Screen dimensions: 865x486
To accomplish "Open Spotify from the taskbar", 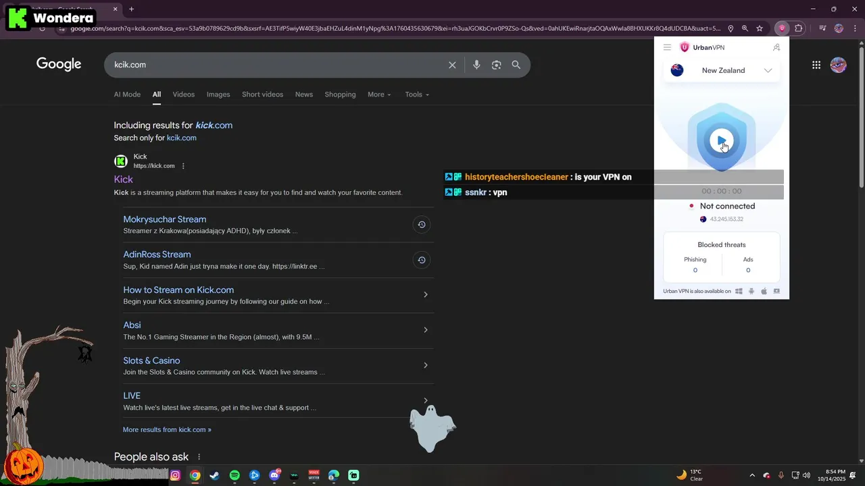I will (x=234, y=475).
